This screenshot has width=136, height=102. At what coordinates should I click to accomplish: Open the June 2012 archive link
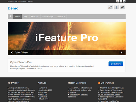(43, 88)
